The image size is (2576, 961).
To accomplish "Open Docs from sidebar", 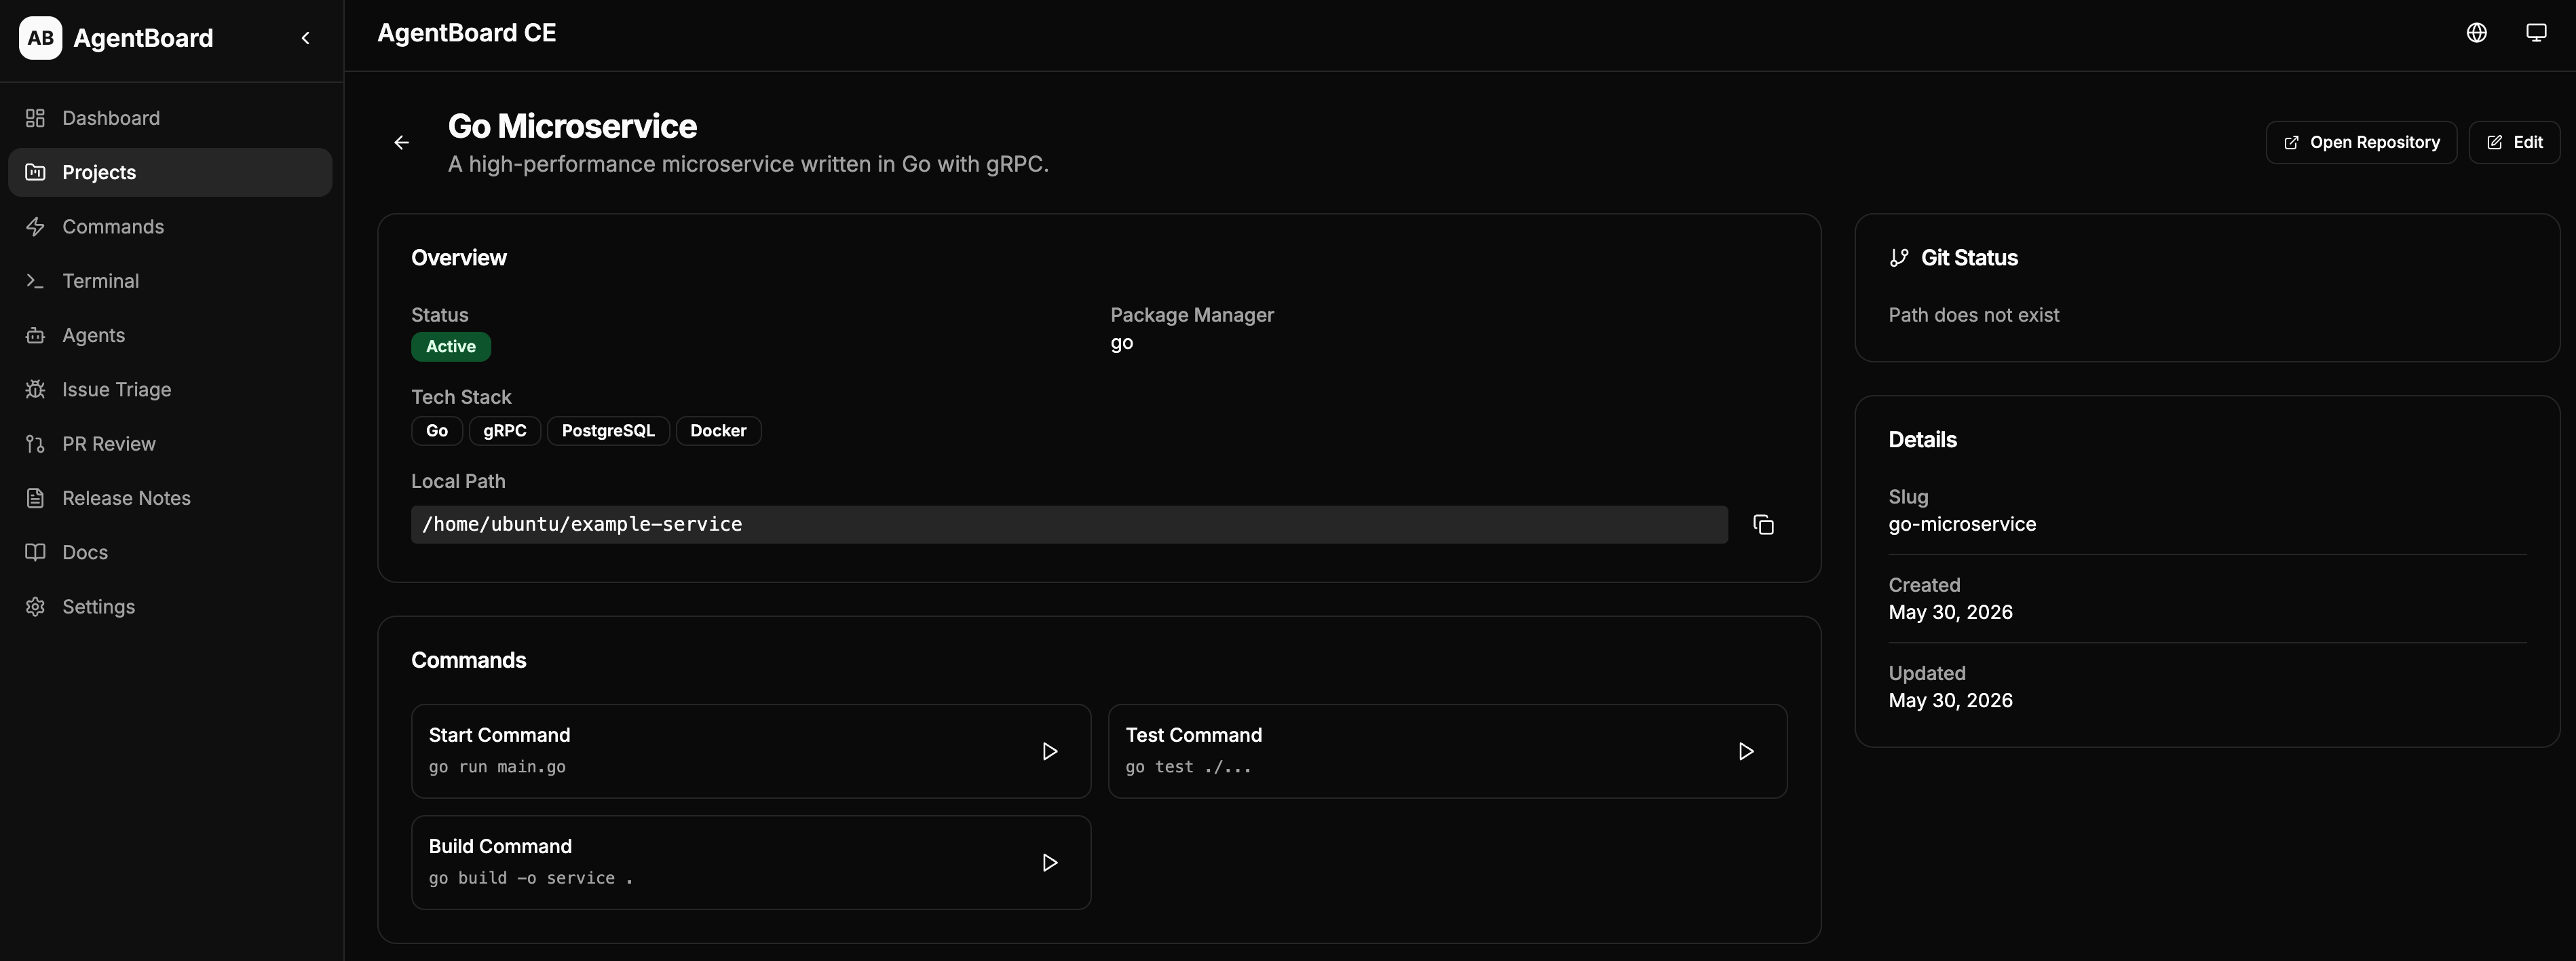I will click(170, 552).
